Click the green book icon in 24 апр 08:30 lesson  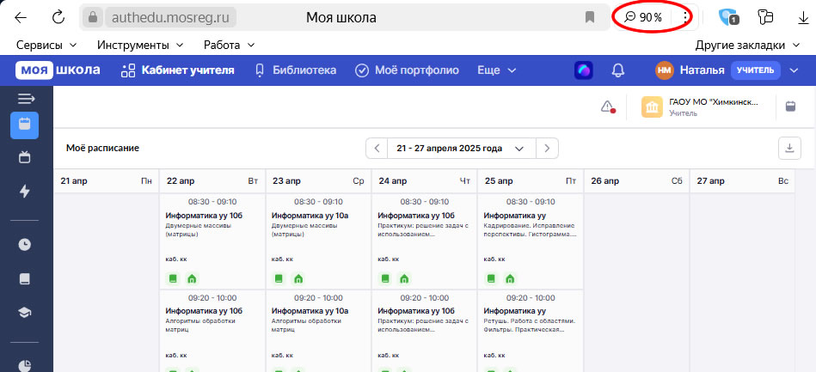(x=385, y=278)
